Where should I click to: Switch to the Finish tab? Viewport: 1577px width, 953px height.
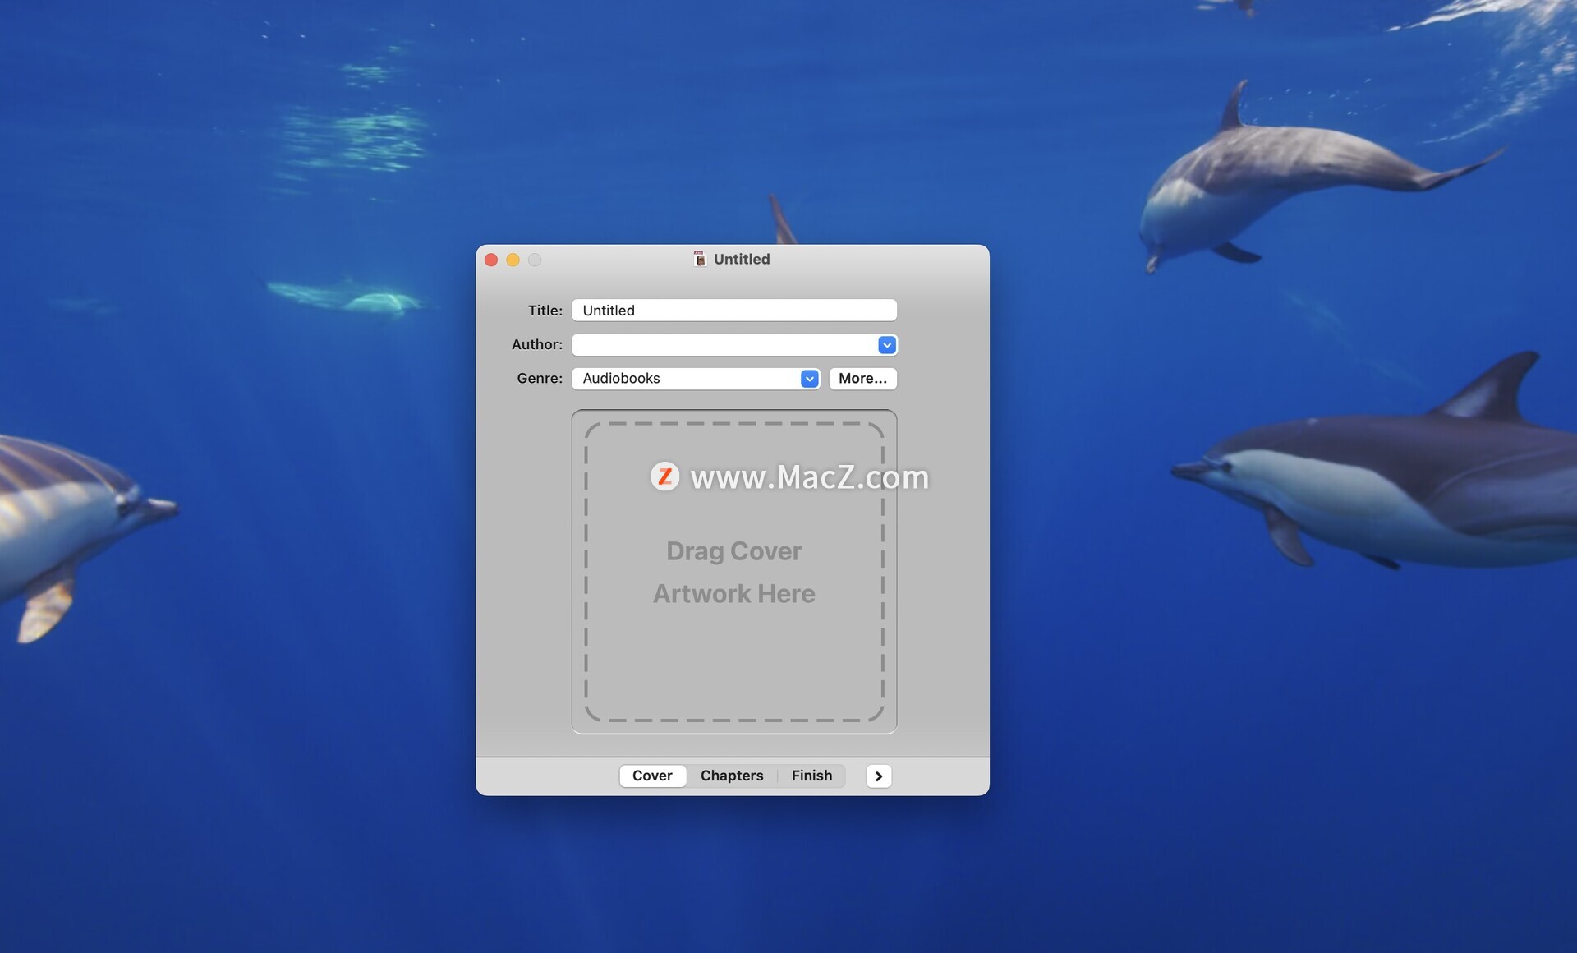click(x=811, y=776)
